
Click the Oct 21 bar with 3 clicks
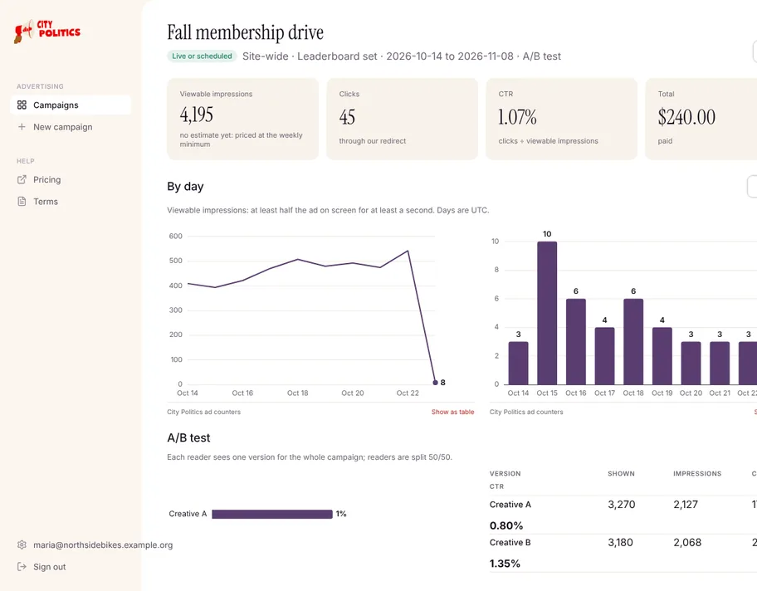point(720,363)
